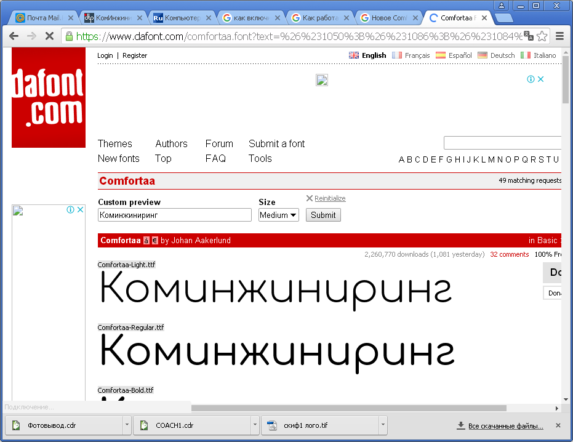Open the Authors page
Screen dimensions: 573x442
click(x=171, y=143)
